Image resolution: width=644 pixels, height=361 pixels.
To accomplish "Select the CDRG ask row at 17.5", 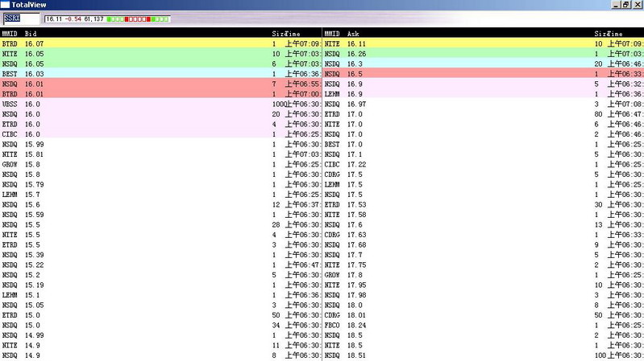I will [484, 174].
